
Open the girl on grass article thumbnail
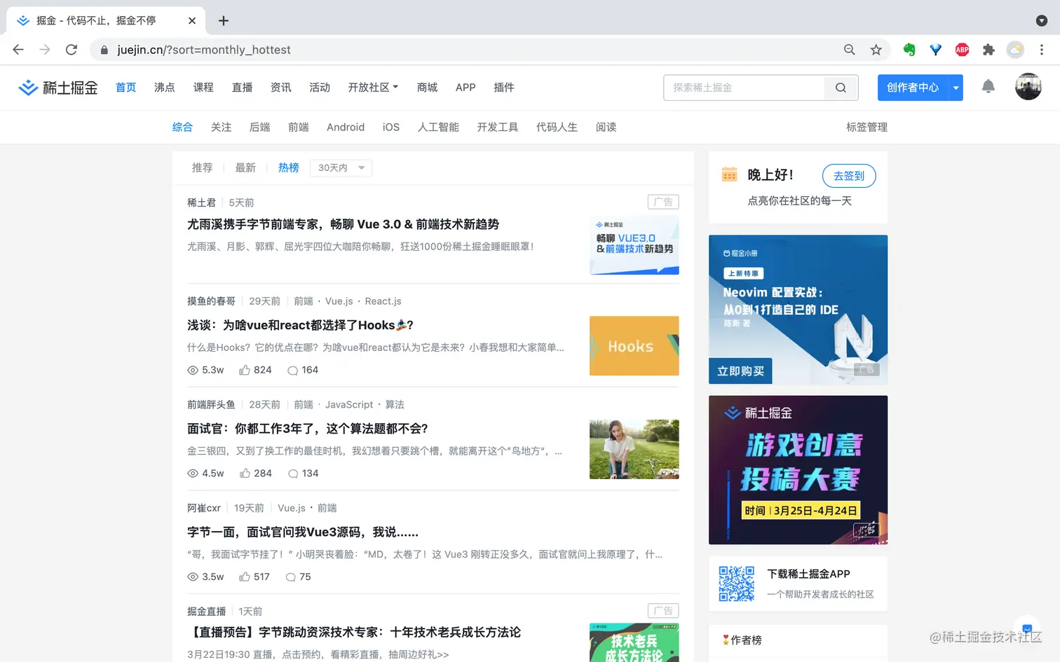(x=634, y=449)
